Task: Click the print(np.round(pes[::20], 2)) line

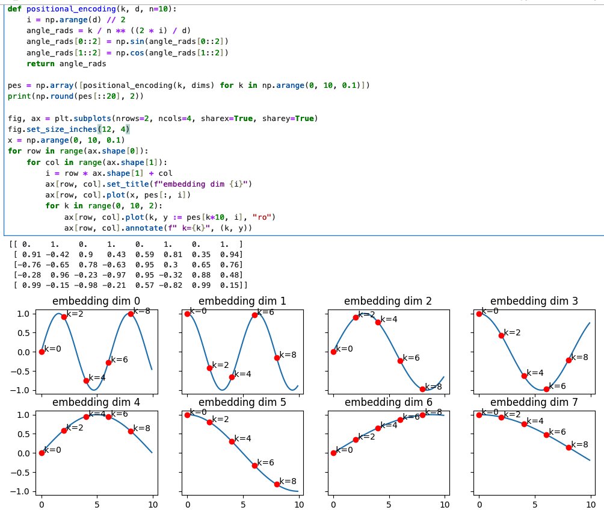Action: tap(76, 96)
